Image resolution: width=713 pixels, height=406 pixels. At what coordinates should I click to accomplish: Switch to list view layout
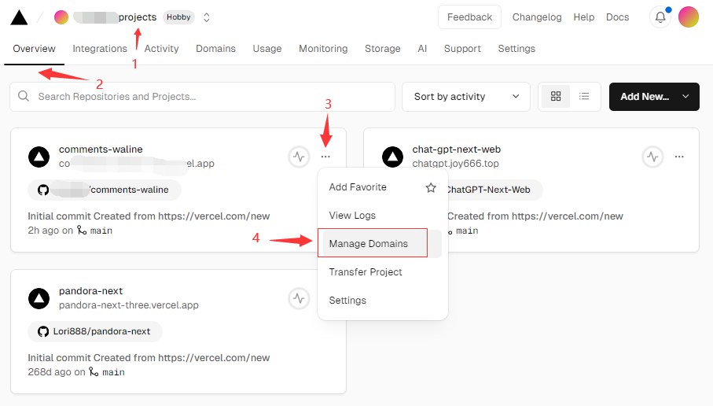(584, 97)
